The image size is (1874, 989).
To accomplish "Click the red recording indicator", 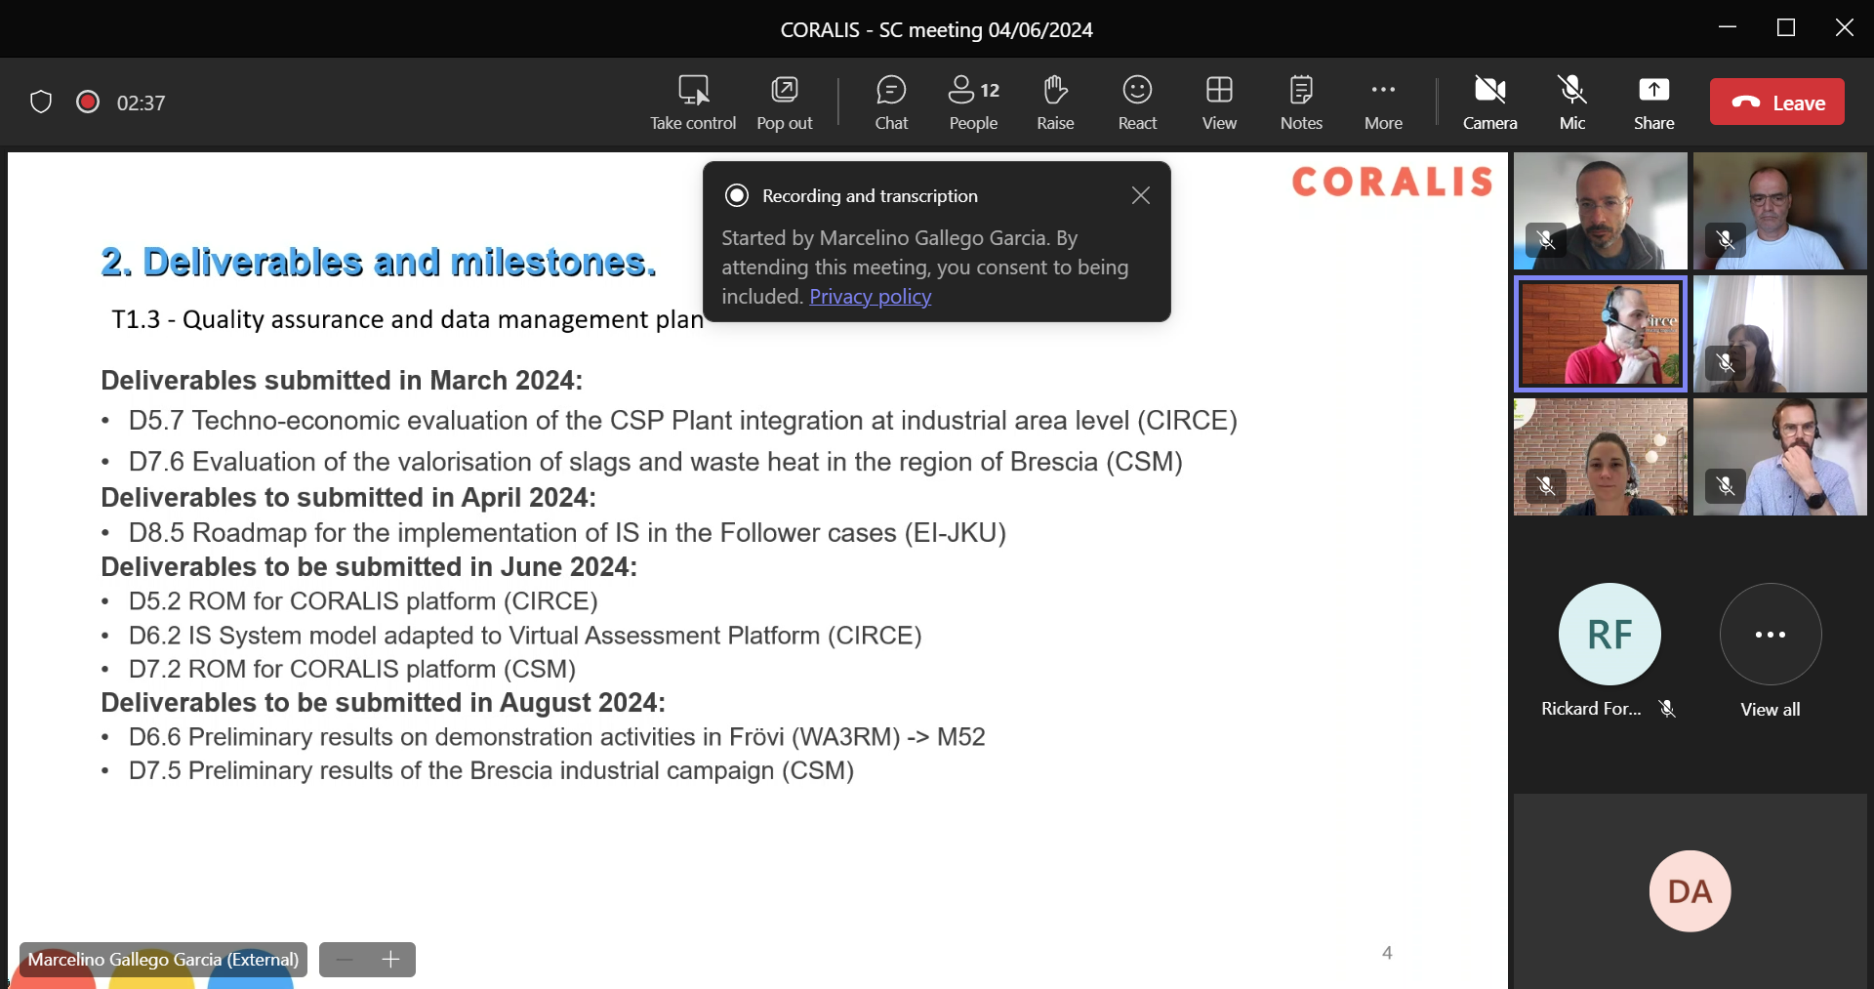I will [88, 102].
